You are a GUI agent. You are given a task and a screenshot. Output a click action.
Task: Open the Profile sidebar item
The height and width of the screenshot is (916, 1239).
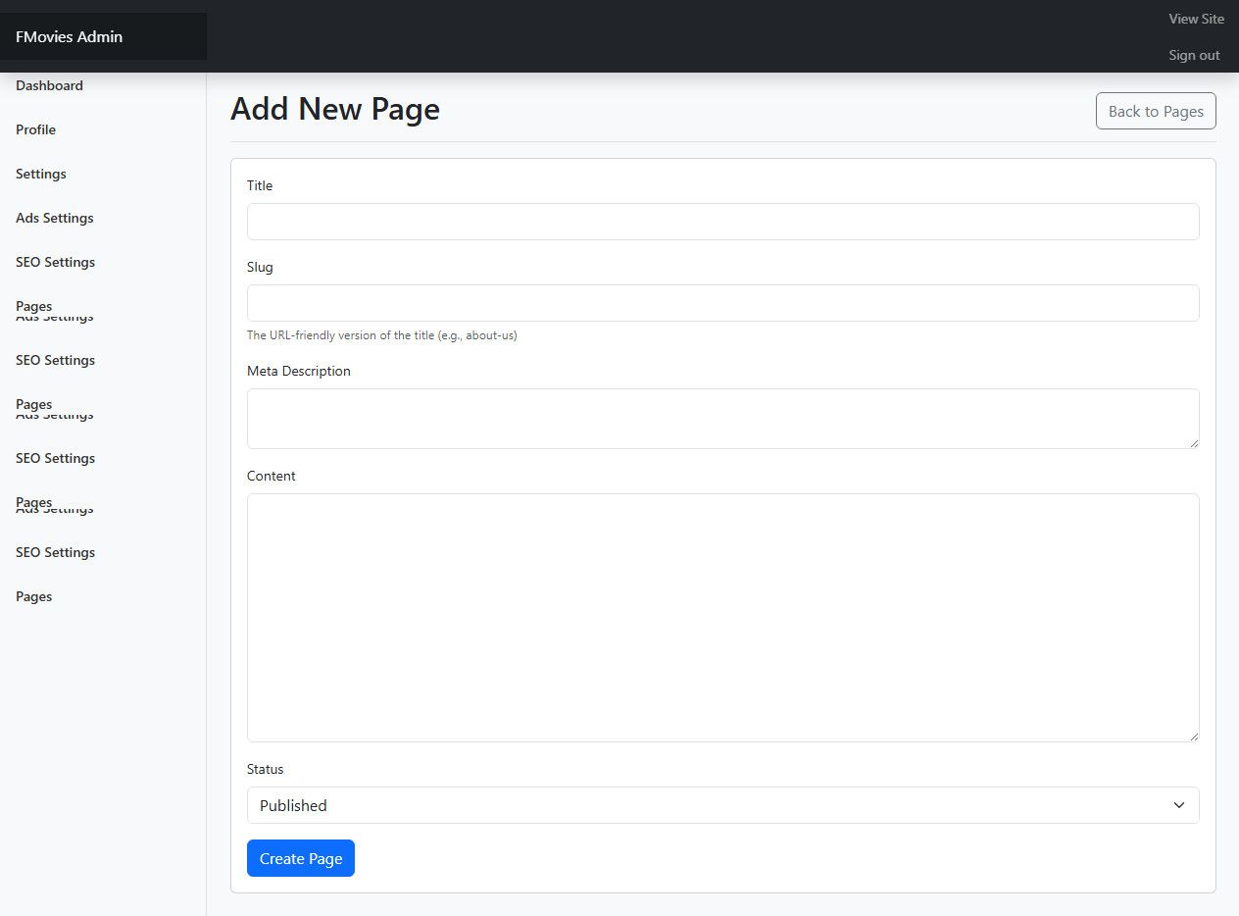[x=35, y=129]
